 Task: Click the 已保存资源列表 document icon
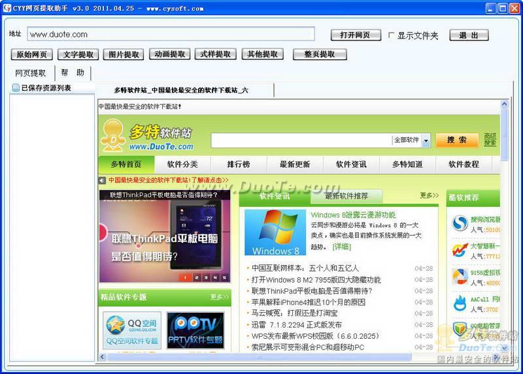click(x=16, y=87)
